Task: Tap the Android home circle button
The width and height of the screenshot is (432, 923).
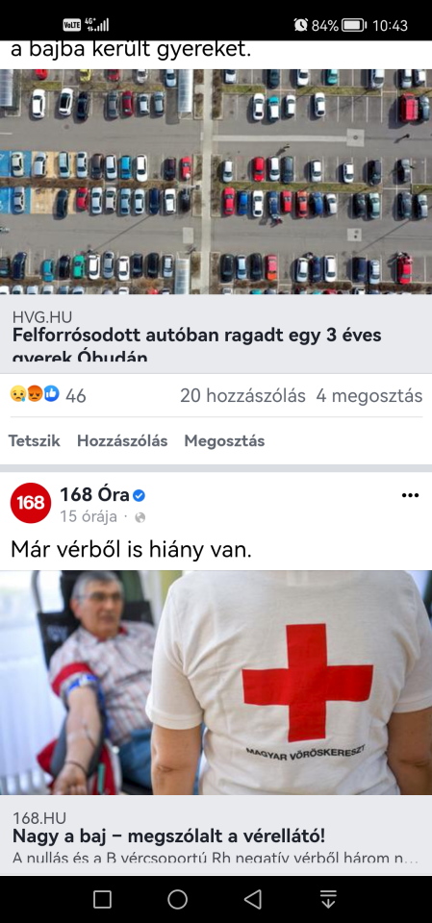Action: 177,899
